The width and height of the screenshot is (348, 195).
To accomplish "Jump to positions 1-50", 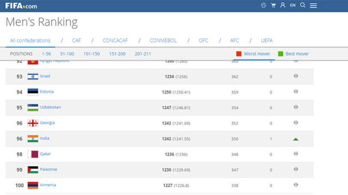I will point(46,54).
